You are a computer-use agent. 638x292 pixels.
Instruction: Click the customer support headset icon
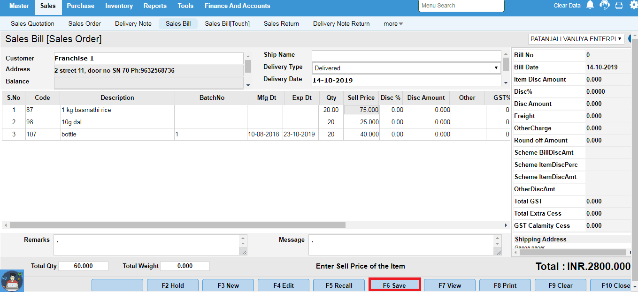605,5
